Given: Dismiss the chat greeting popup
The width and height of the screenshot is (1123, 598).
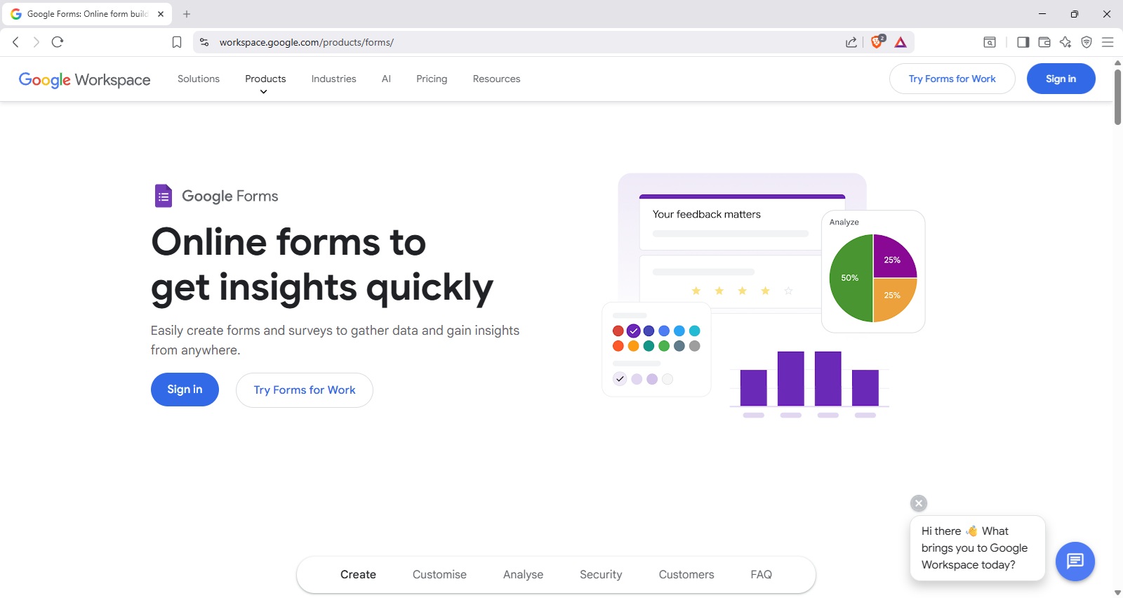Looking at the screenshot, I should coord(919,503).
